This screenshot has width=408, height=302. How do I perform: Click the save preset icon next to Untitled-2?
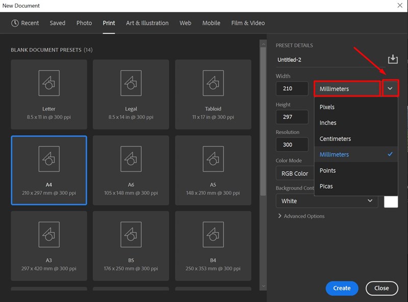click(x=392, y=60)
